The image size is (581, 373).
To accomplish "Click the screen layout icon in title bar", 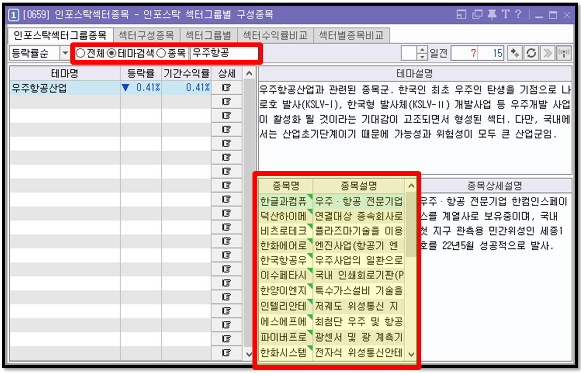I will click(x=461, y=15).
